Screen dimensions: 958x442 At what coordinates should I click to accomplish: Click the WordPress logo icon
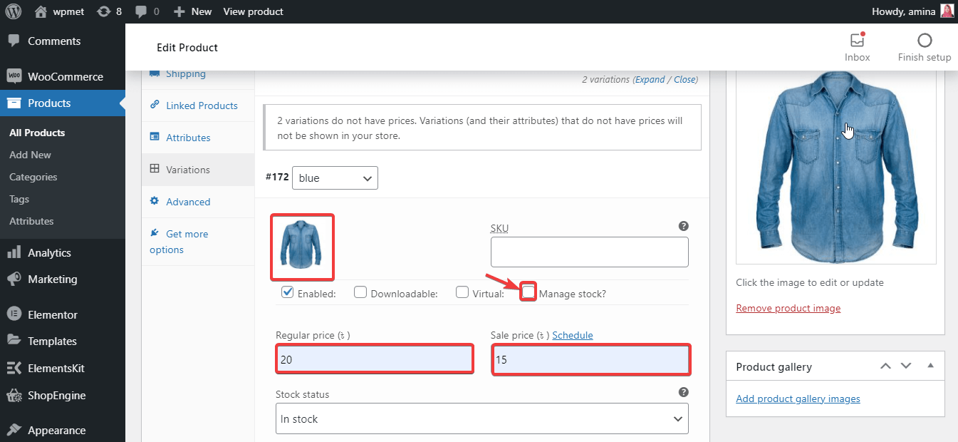pos(13,11)
